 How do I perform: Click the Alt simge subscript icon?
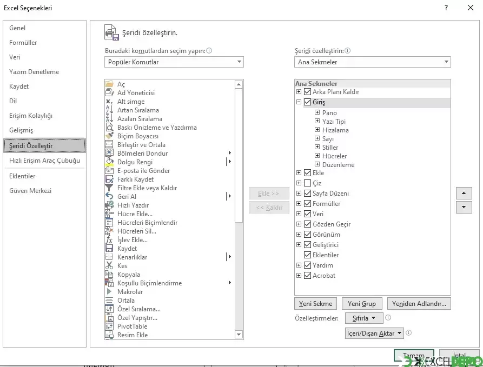[109, 101]
